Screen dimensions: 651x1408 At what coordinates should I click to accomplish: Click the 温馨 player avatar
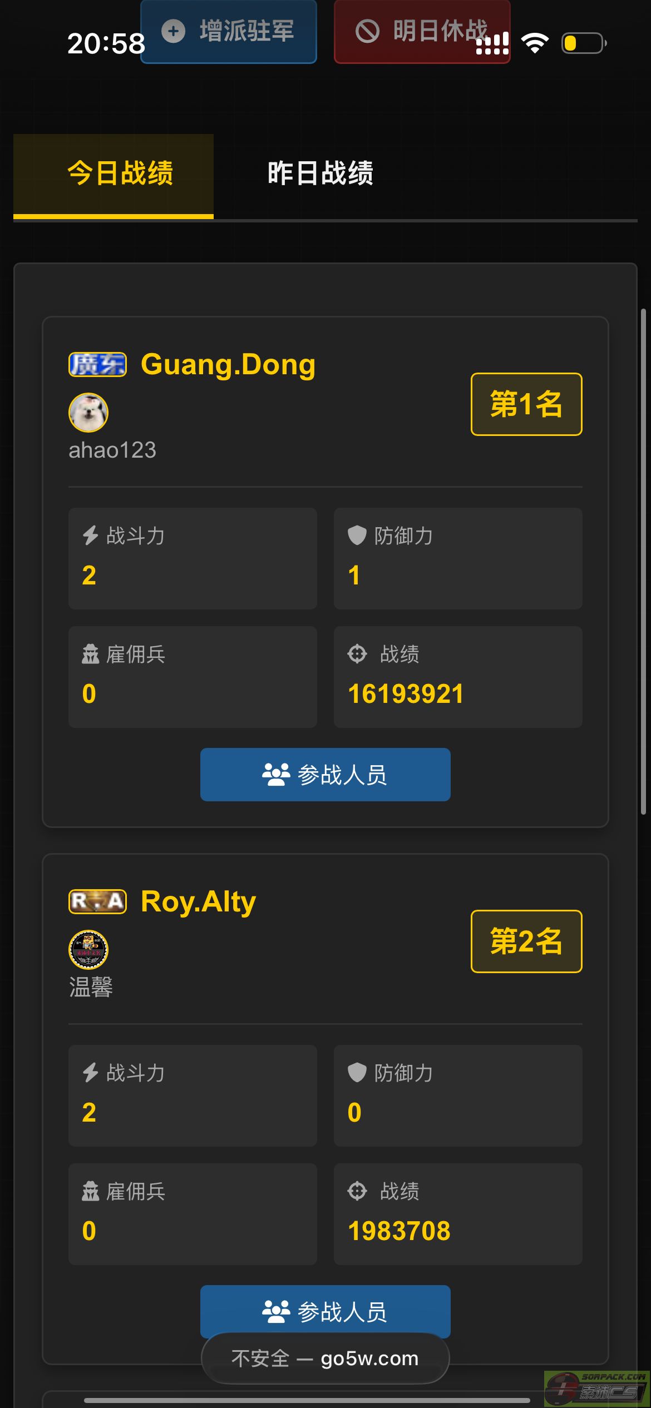point(88,950)
